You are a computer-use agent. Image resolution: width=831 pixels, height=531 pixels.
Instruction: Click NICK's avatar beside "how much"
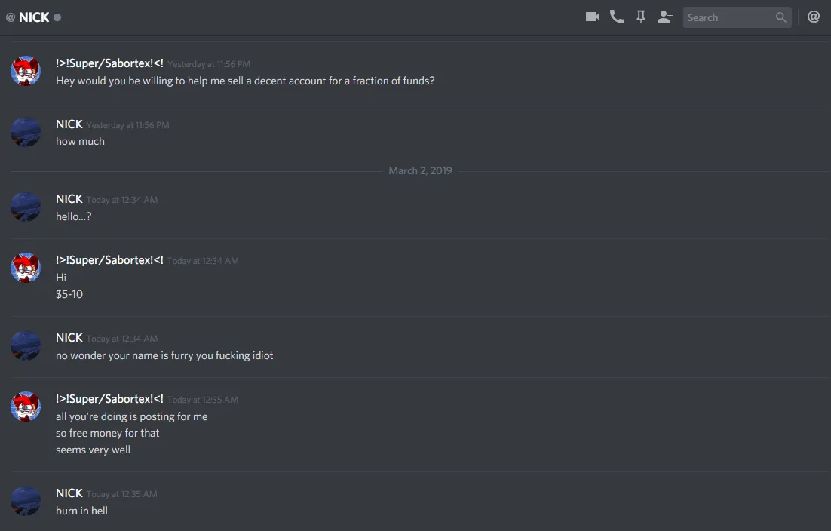pyautogui.click(x=26, y=132)
